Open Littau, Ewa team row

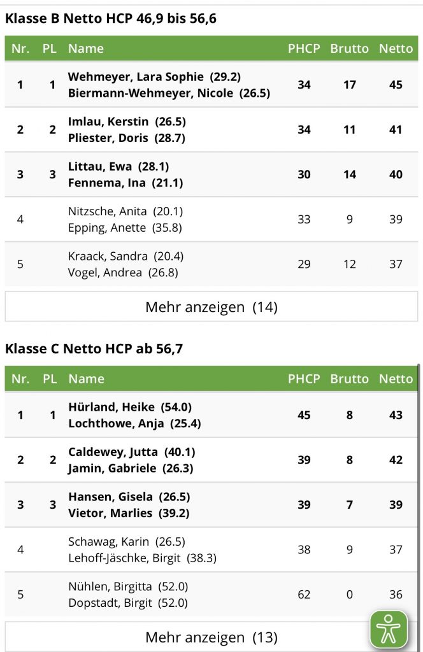(211, 174)
